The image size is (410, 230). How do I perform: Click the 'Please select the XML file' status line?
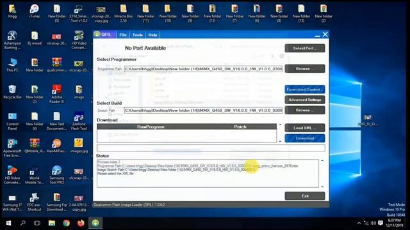coord(115,173)
